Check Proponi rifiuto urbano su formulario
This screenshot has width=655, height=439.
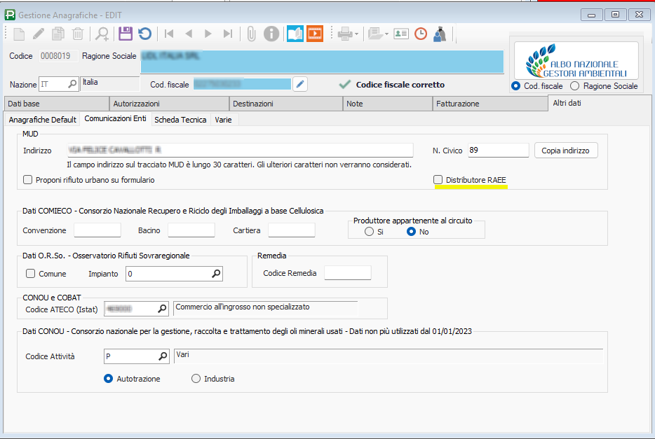(28, 180)
